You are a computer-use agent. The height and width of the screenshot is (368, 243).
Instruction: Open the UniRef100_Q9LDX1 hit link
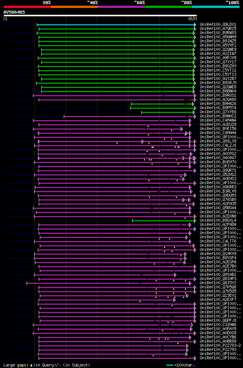point(218,24)
